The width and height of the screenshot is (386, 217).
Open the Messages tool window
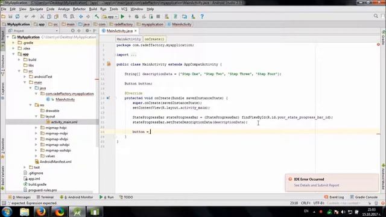[19, 197]
